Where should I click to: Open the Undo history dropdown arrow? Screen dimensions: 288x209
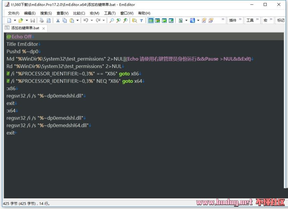point(92,20)
